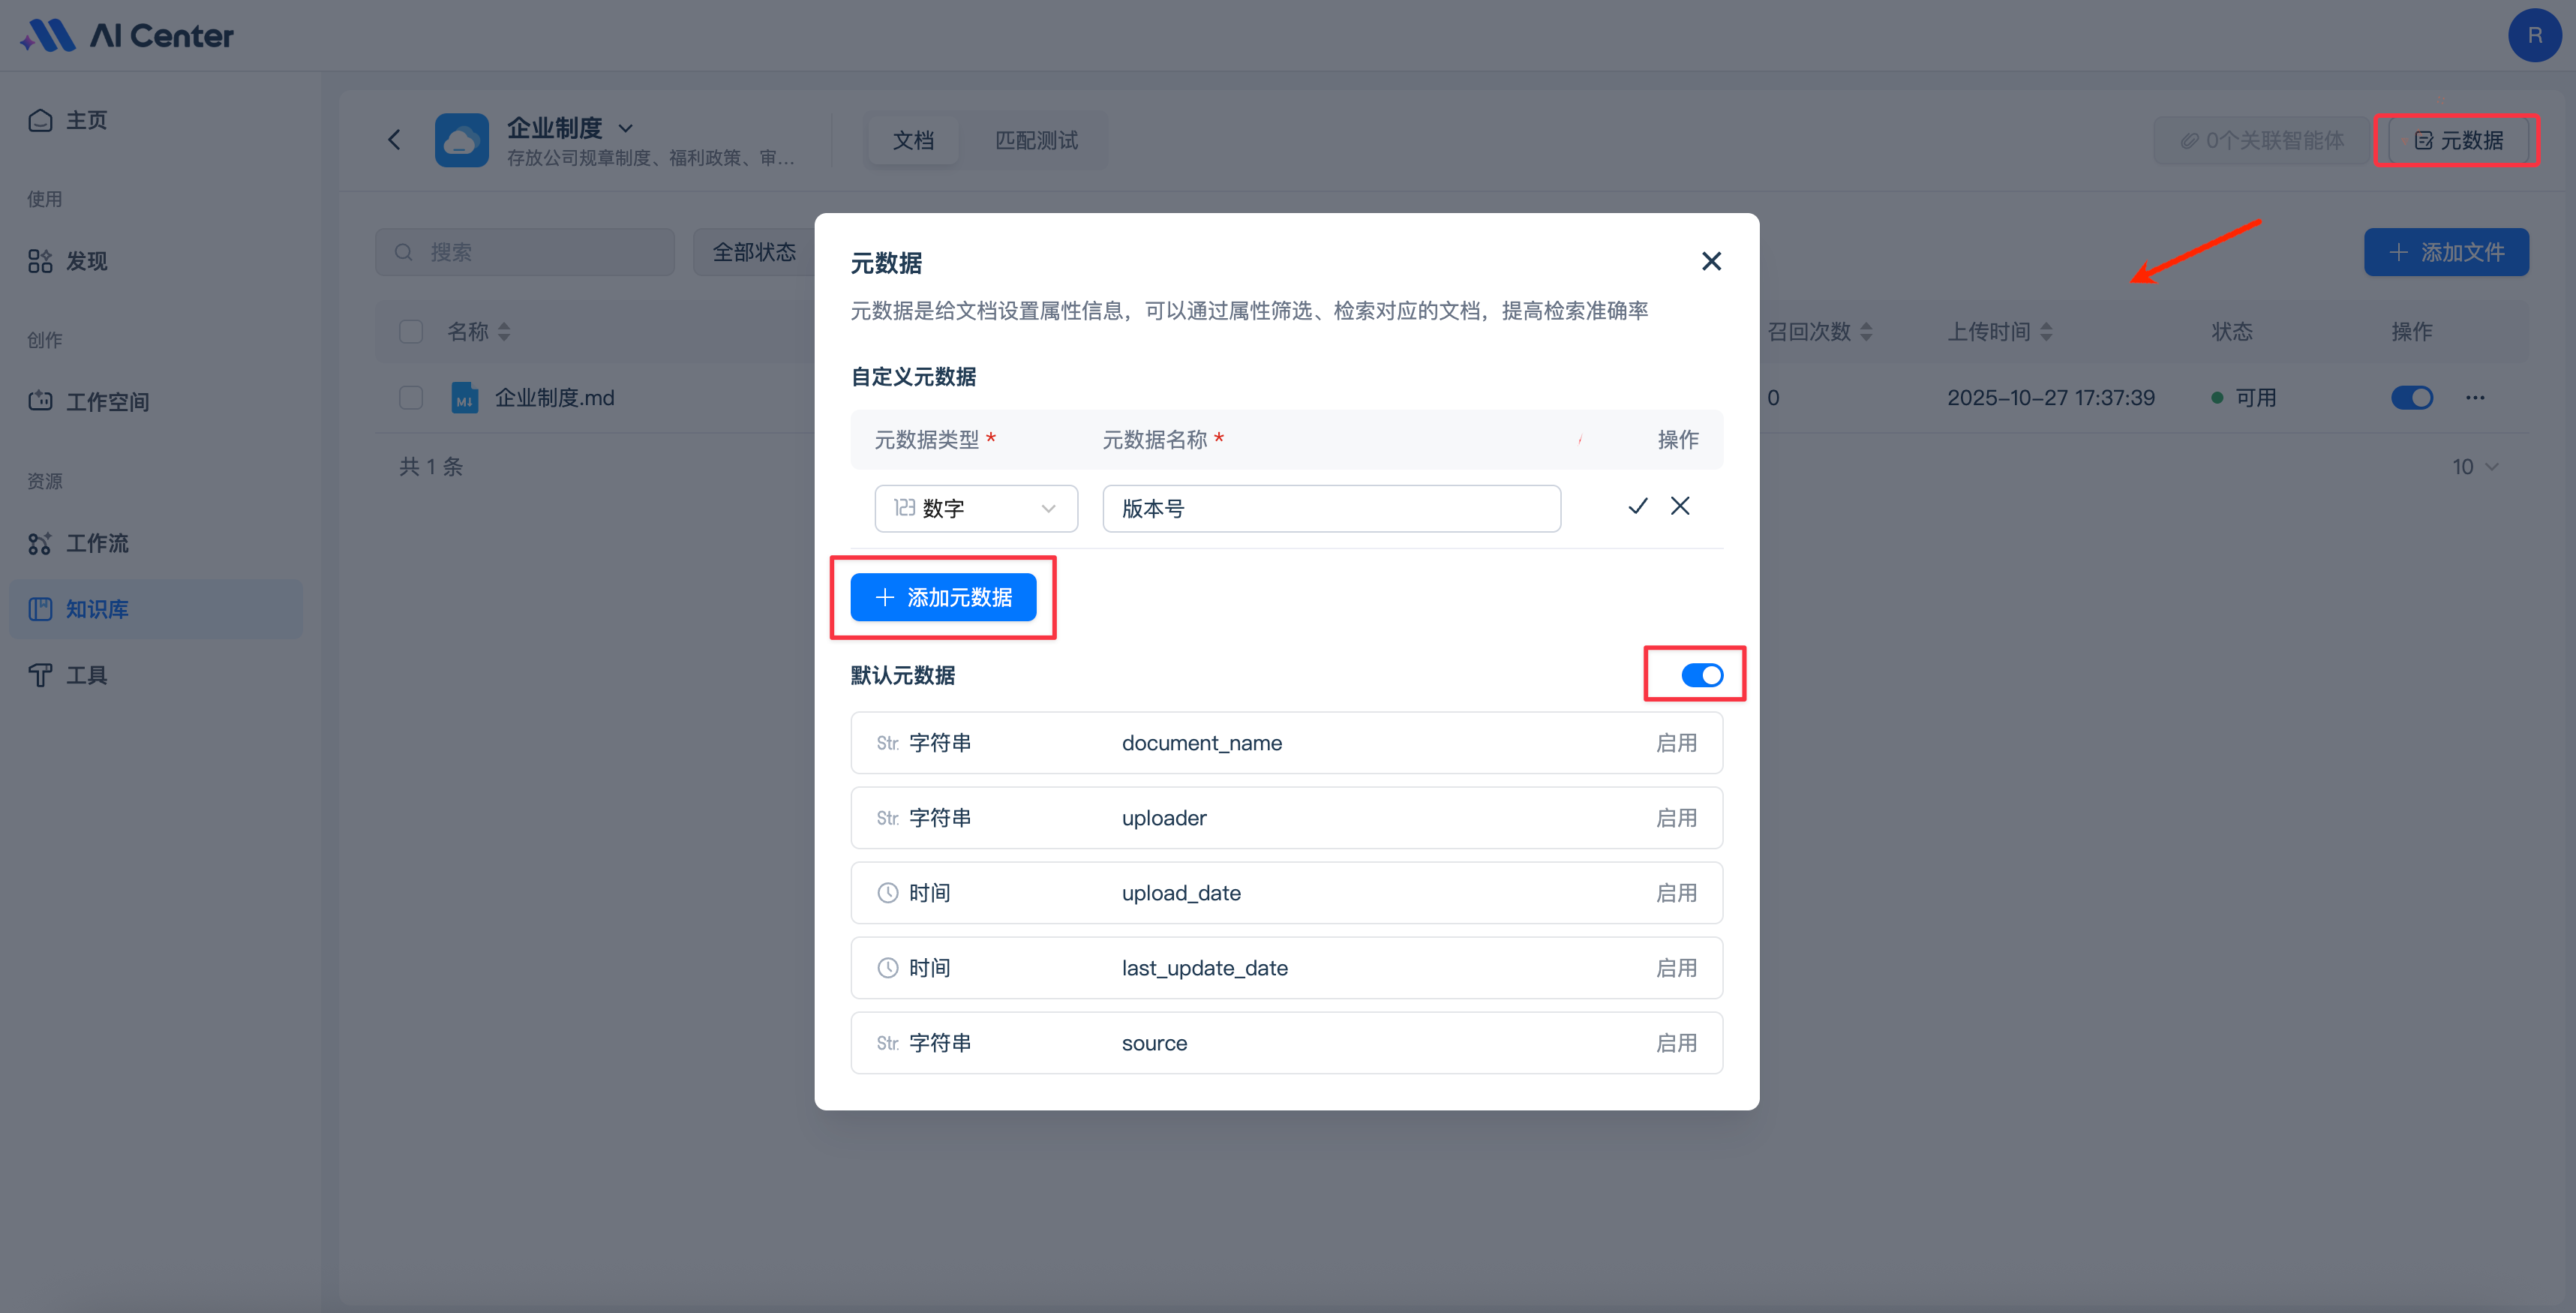Select the 文档 tab
The height and width of the screenshot is (1313, 2576).
click(913, 140)
